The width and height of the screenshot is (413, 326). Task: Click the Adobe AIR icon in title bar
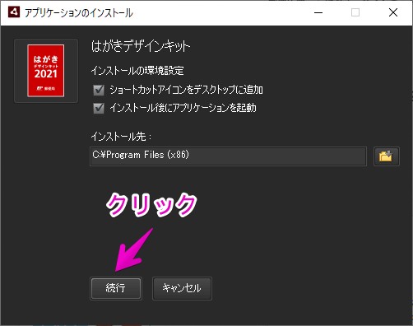point(14,12)
